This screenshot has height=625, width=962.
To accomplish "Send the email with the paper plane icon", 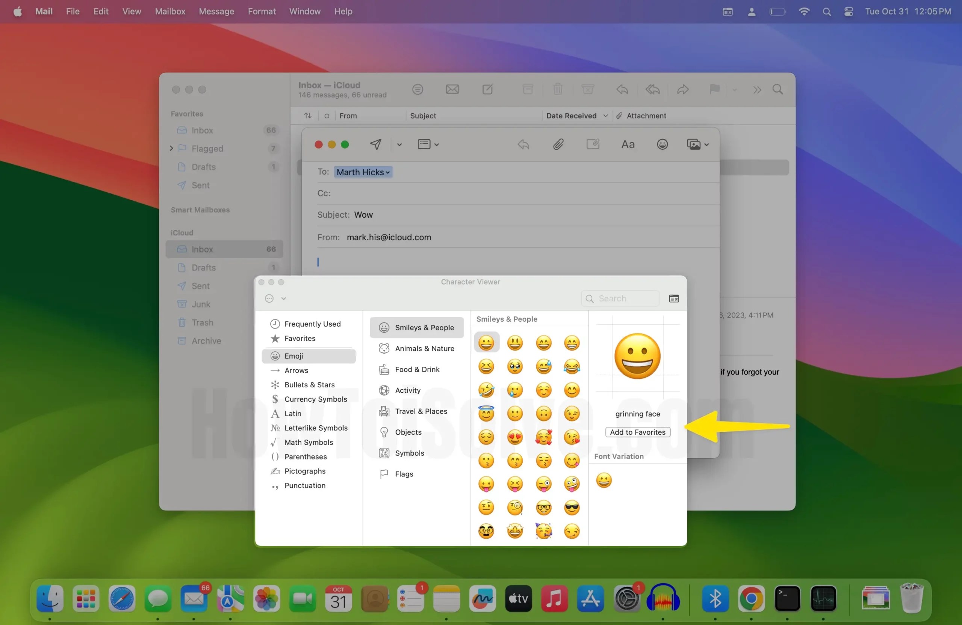I will (375, 144).
